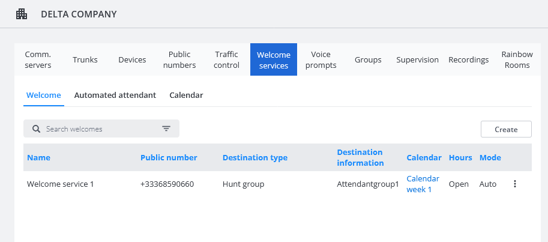
Task: Open Welcome service 1 actions menu
Action: [514, 184]
